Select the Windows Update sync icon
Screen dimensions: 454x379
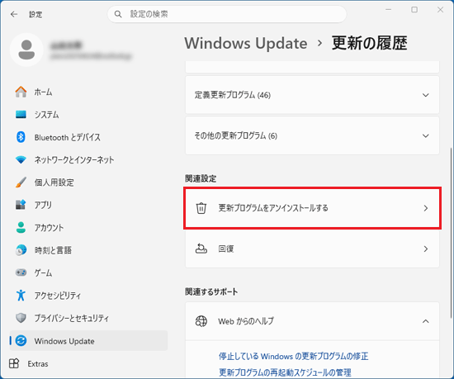click(21, 340)
